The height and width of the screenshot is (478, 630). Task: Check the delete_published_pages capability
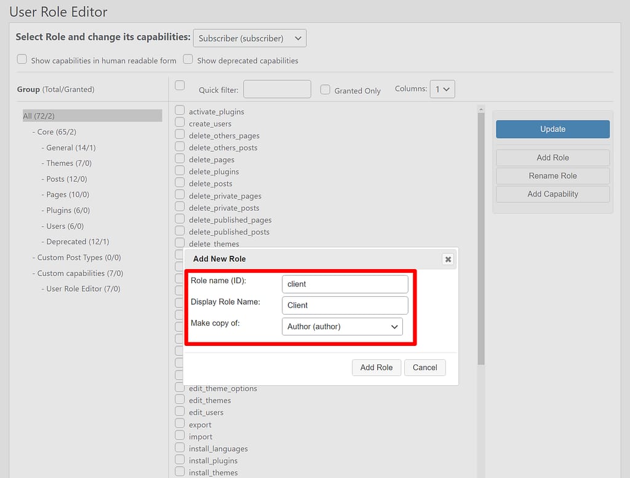click(180, 219)
